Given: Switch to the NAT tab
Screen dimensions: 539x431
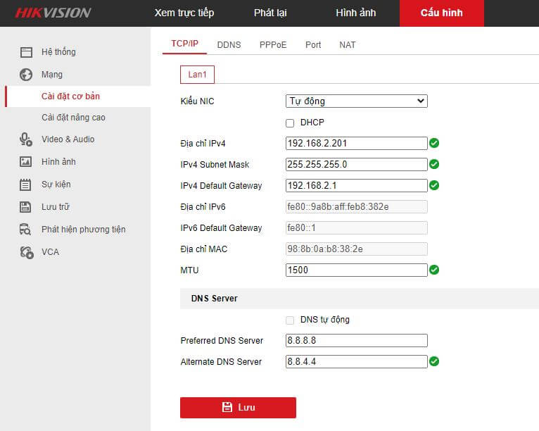Looking at the screenshot, I should 347,44.
